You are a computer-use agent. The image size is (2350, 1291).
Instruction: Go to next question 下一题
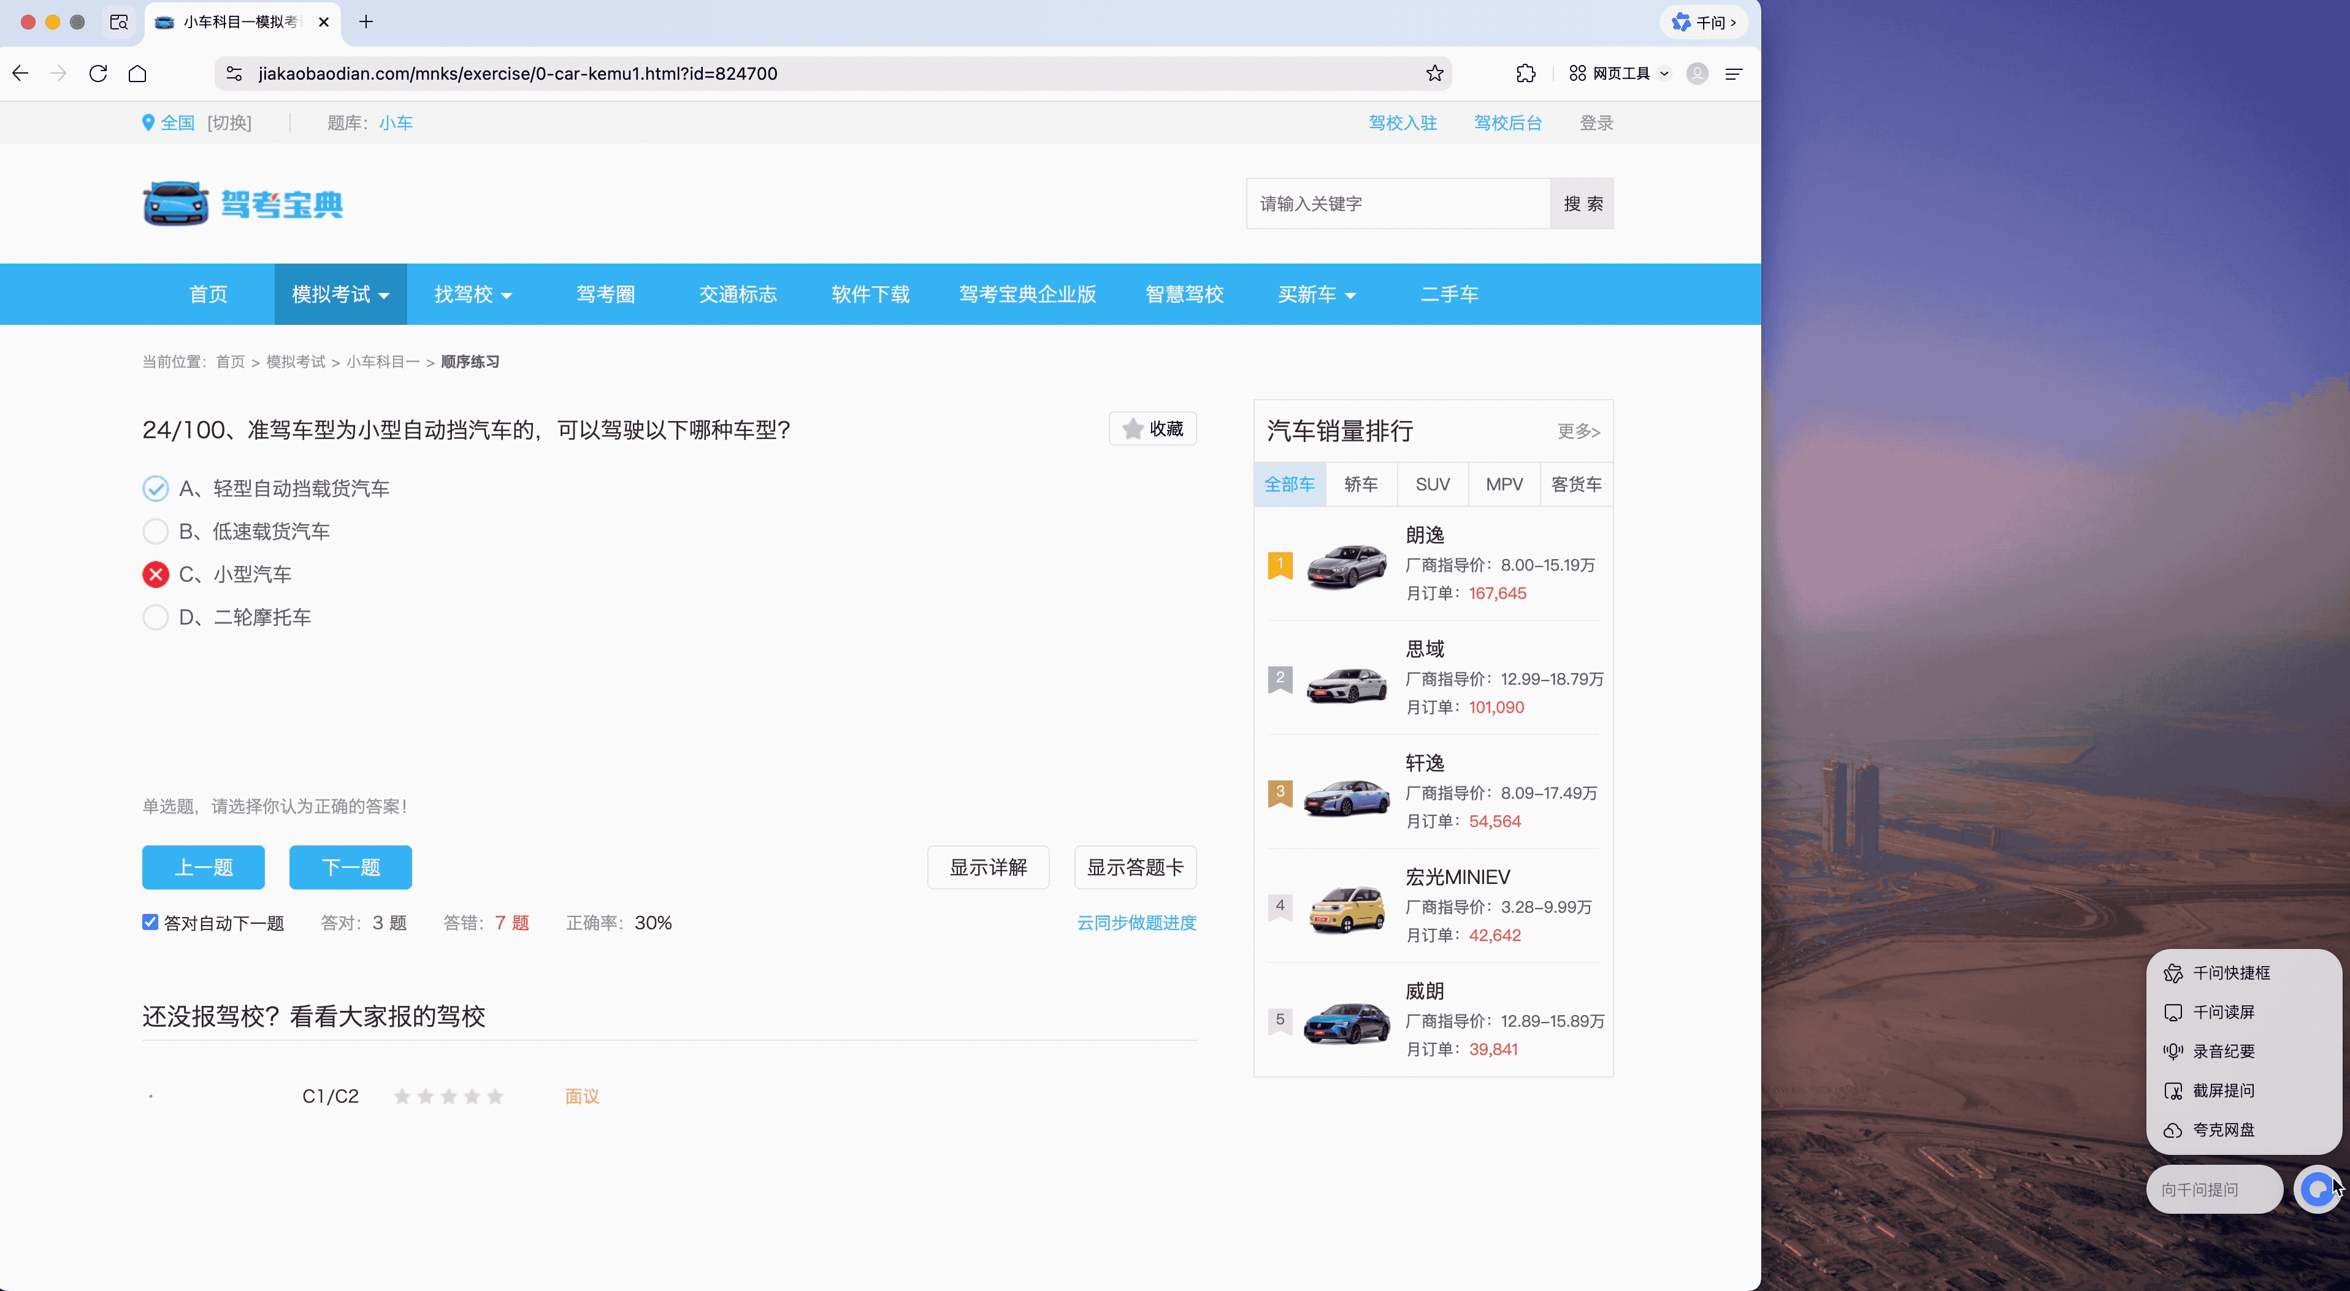coord(350,867)
